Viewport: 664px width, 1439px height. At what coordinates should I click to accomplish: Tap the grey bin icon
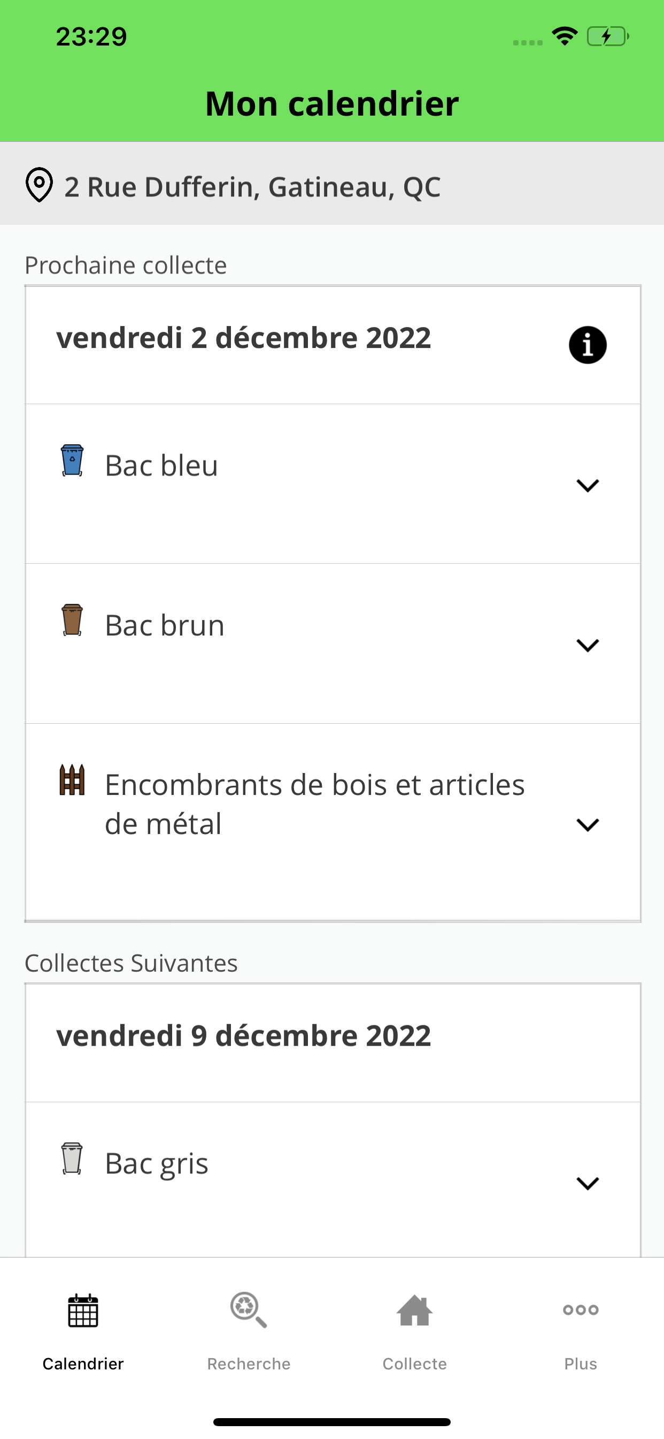click(x=72, y=1158)
